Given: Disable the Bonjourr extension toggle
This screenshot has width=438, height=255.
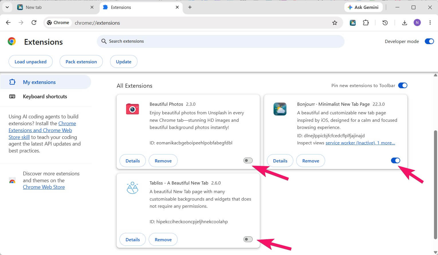Looking at the screenshot, I should 396,160.
